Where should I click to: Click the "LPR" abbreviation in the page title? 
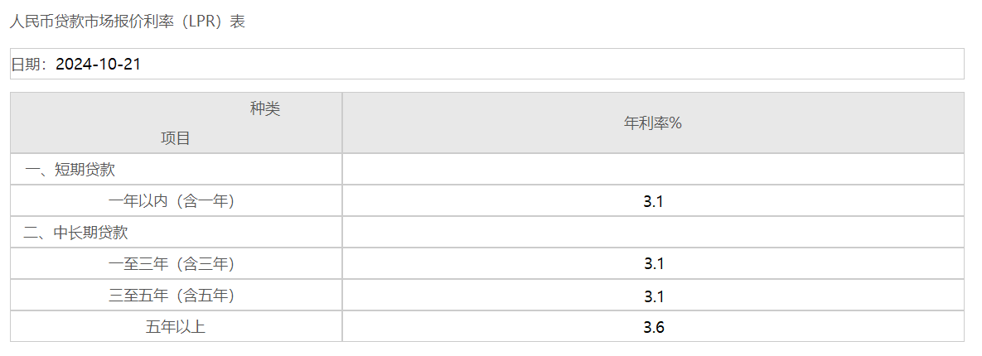pyautogui.click(x=198, y=22)
